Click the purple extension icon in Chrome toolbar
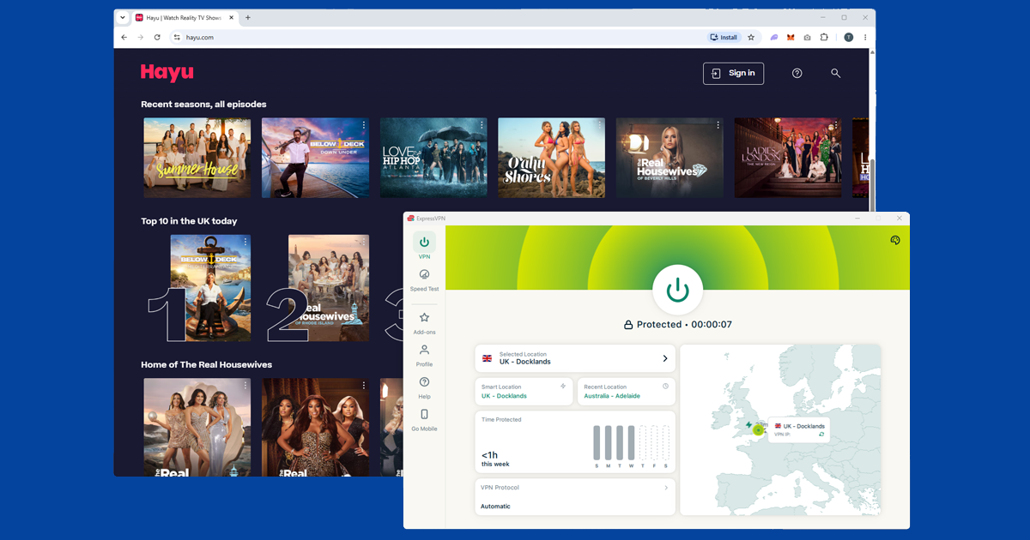Viewport: 1030px width, 540px height. coord(774,38)
